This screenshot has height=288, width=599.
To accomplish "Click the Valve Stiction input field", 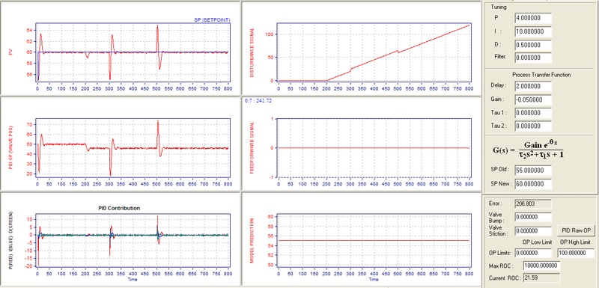I will [x=533, y=231].
